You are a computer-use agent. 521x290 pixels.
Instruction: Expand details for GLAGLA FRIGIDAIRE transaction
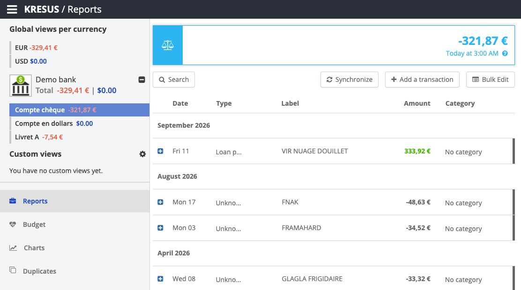(x=160, y=279)
